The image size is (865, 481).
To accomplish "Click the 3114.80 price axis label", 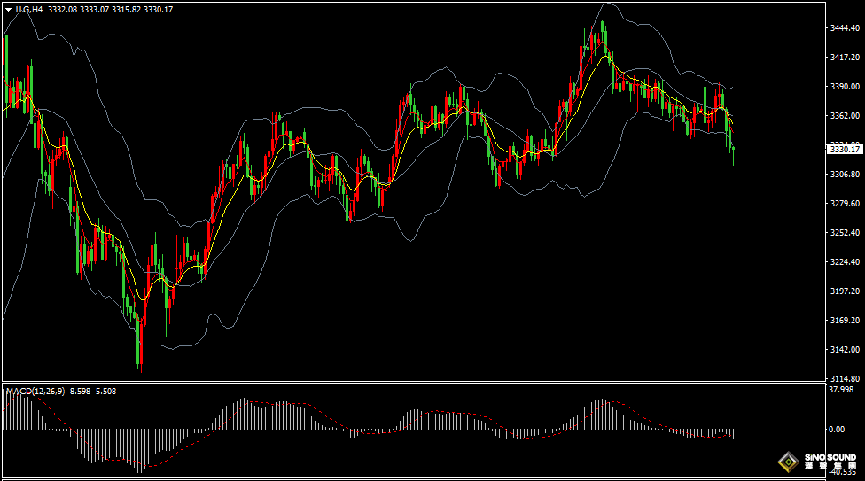I will (846, 378).
